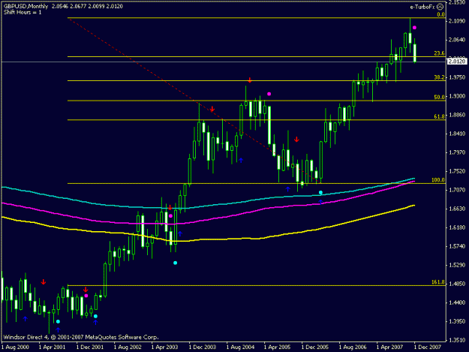
Task: Click the 1.8410 price scale value
Action: tap(457, 134)
